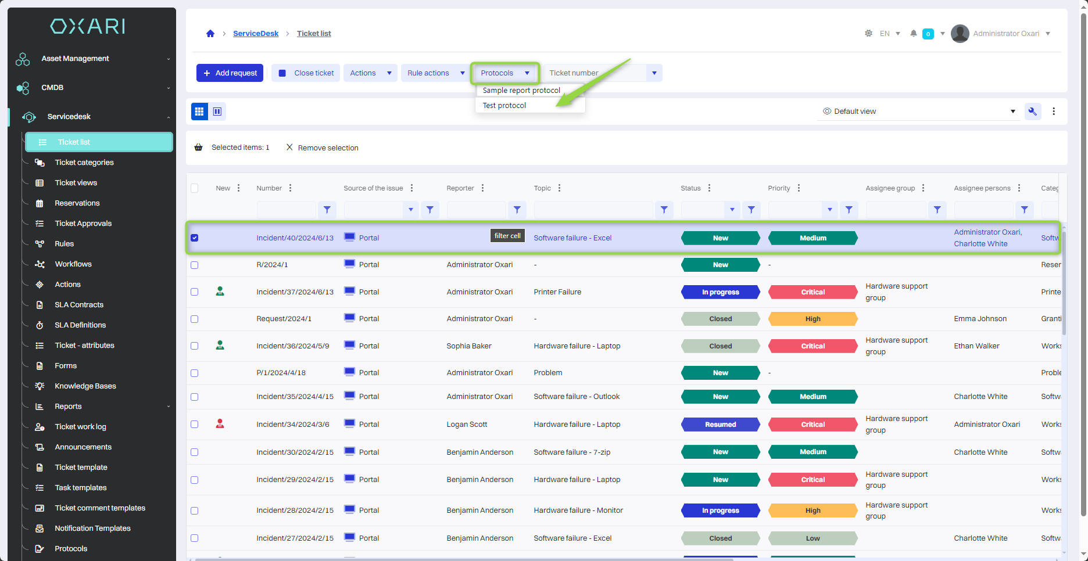Screen dimensions: 1088x561
Task: Click the settings gear icon in header
Action: click(x=868, y=34)
